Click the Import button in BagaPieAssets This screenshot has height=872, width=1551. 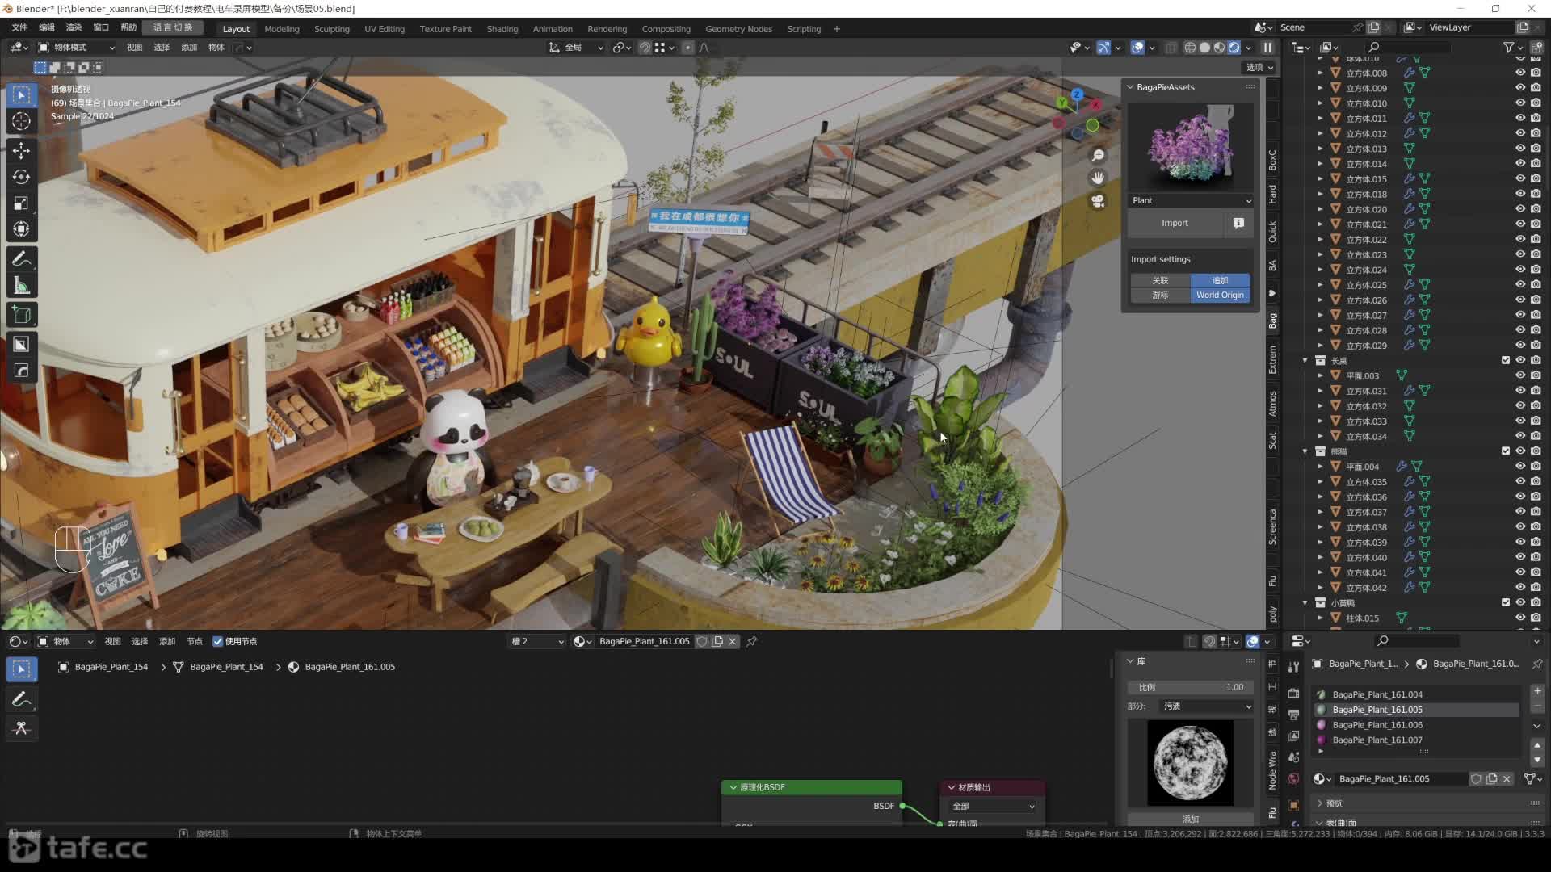pos(1175,223)
